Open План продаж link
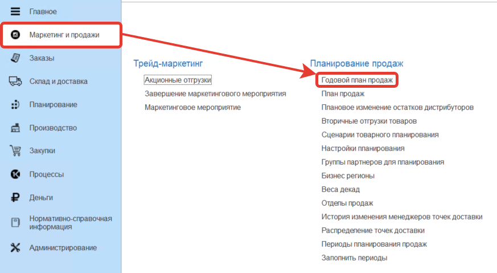This screenshot has width=497, height=273. tap(343, 93)
